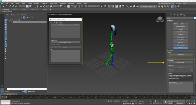
Task: Expand the Bip001 tree item arrow
Action: point(8,22)
